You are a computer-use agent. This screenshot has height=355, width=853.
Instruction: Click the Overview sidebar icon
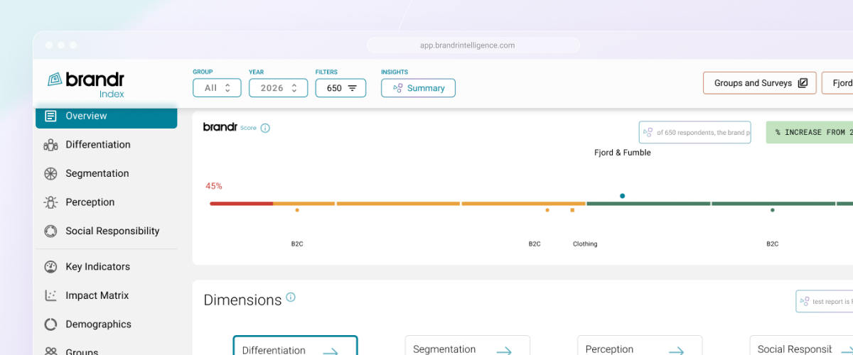[x=50, y=116]
